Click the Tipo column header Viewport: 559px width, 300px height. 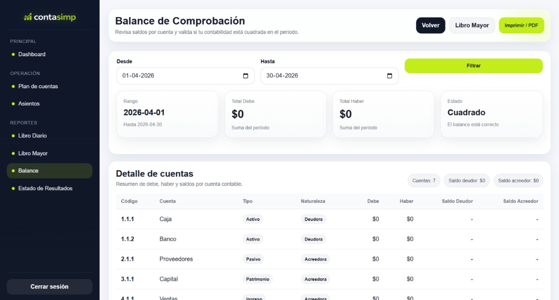pyautogui.click(x=248, y=201)
